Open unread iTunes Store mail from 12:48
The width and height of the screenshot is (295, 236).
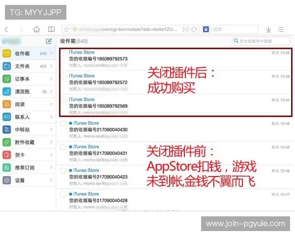tap(175, 177)
